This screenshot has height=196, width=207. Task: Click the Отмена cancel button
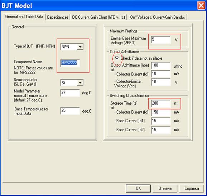[165, 188]
